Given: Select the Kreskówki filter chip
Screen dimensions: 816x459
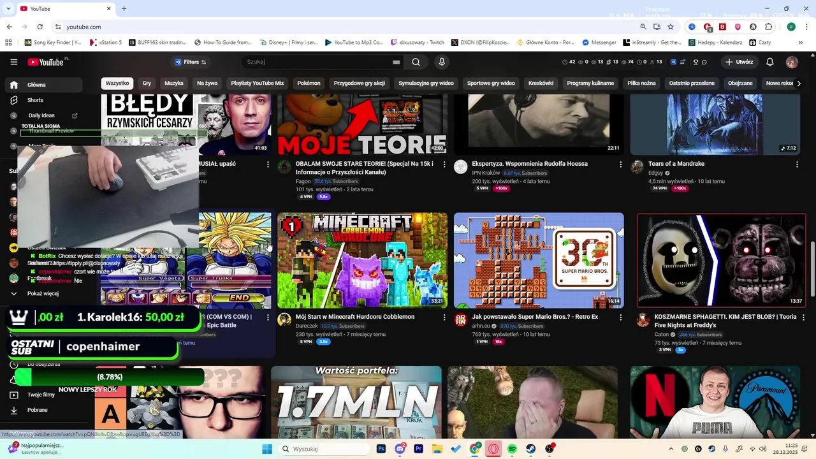Looking at the screenshot, I should (x=541, y=83).
